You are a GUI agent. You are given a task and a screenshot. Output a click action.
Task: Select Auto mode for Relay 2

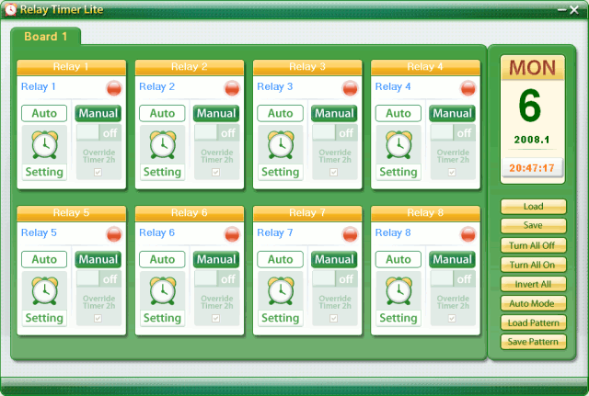pyautogui.click(x=162, y=113)
